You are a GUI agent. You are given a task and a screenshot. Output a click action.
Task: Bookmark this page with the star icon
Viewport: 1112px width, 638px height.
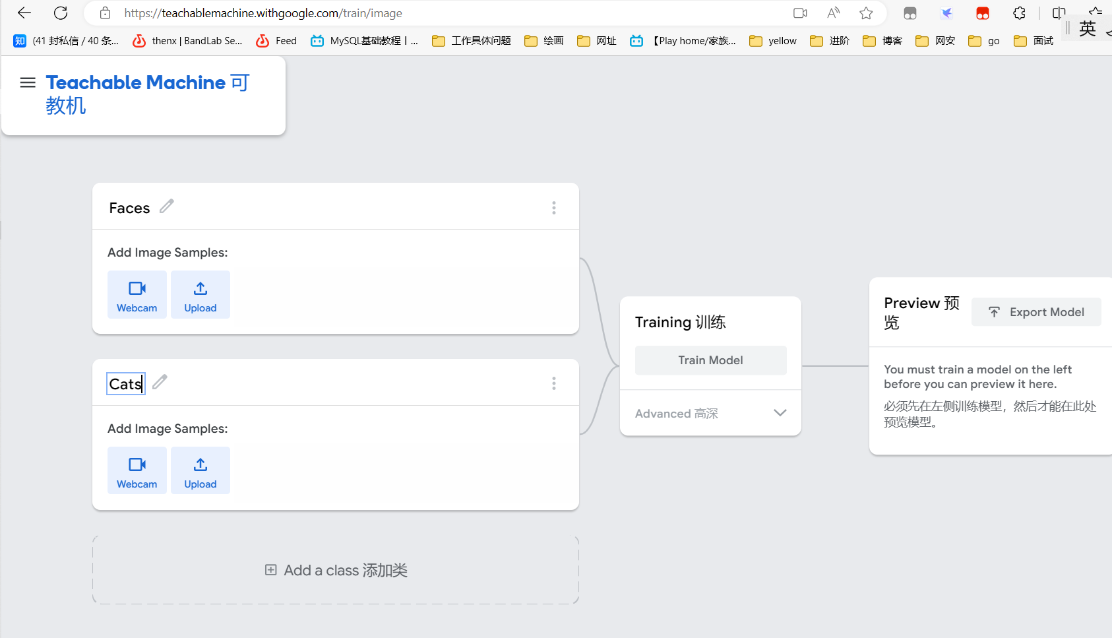coord(866,13)
